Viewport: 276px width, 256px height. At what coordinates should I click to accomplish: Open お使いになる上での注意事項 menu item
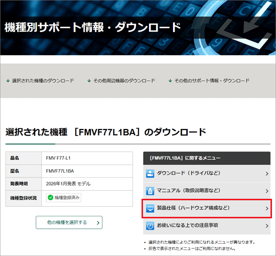click(207, 226)
